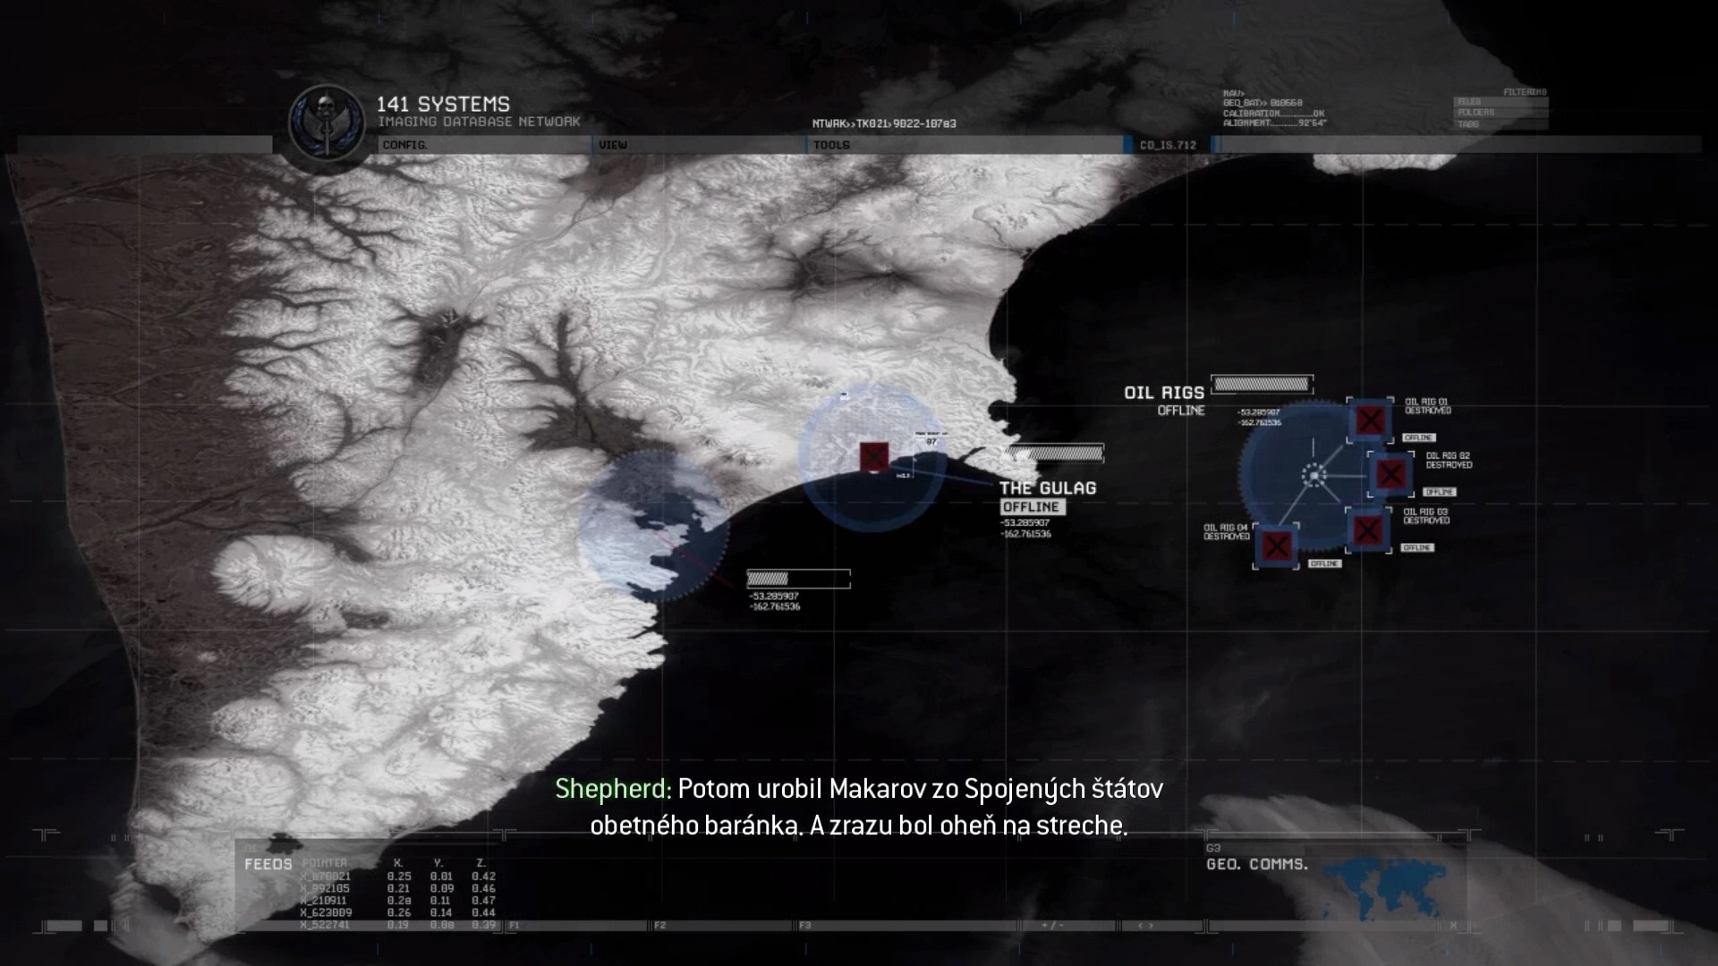
Task: Click OFFLINE text under OIL RIGS heading
Action: pyautogui.click(x=1181, y=411)
